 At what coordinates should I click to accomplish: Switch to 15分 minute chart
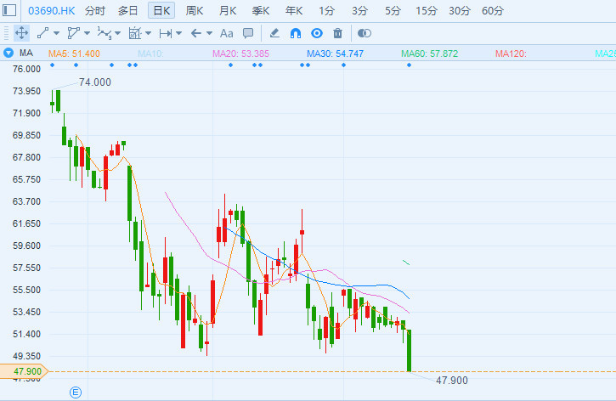(427, 11)
